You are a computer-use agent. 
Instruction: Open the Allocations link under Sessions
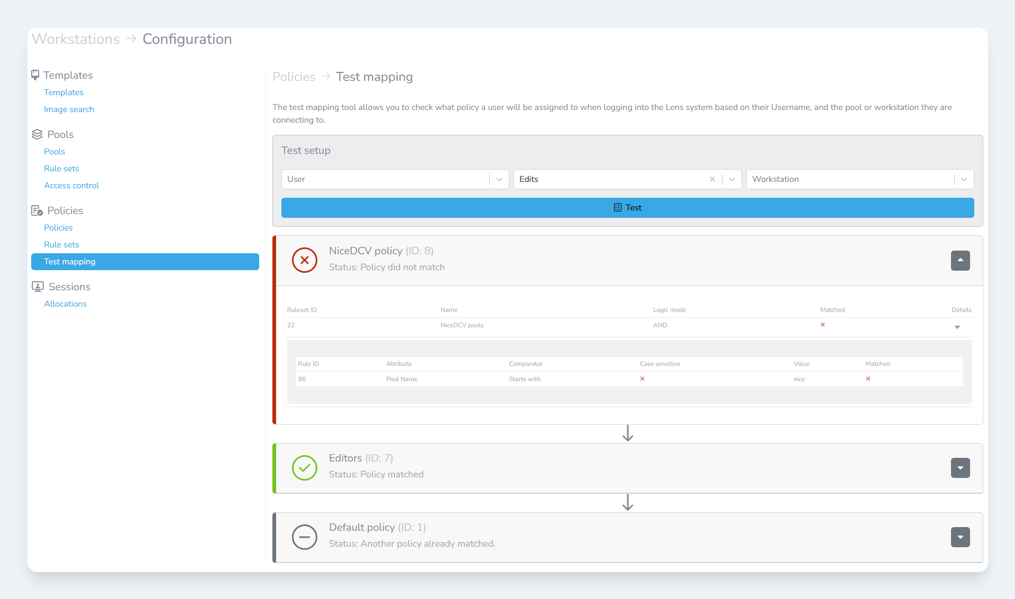tap(65, 304)
